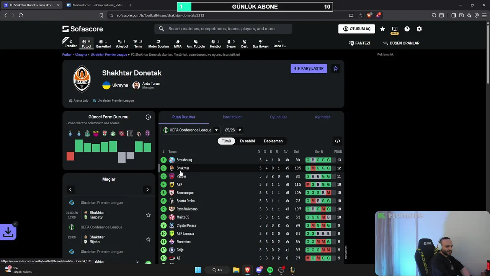
Task: Open the Windows Start menu
Action: 198,270
